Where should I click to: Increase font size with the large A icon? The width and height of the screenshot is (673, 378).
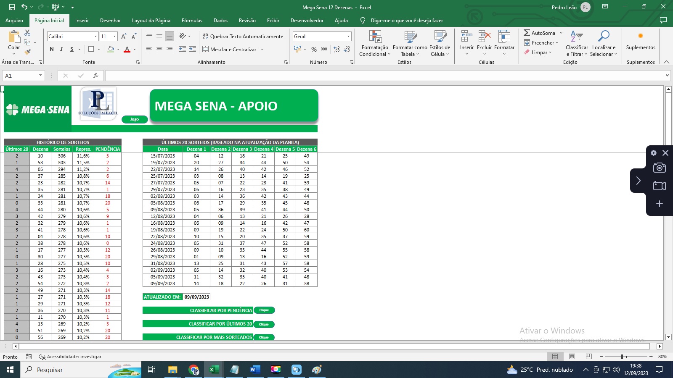(124, 37)
